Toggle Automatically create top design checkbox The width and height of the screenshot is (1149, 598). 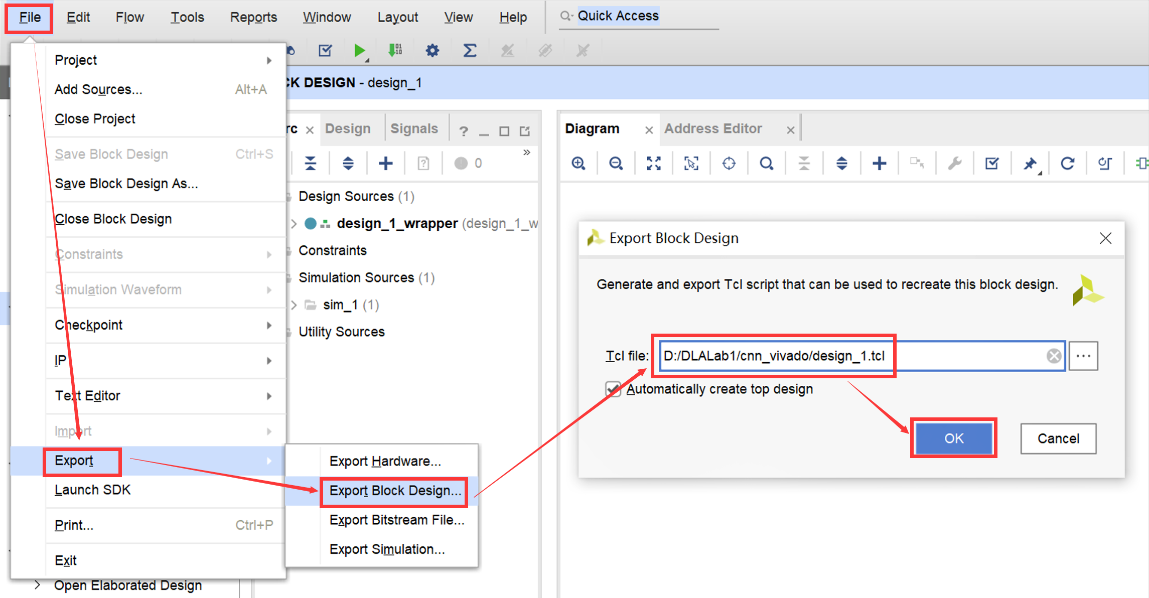pos(613,389)
